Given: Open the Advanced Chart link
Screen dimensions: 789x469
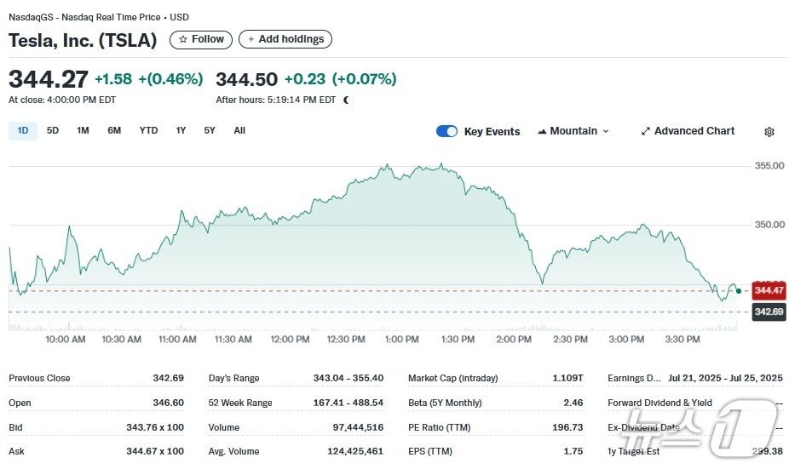Looking at the screenshot, I should point(694,131).
